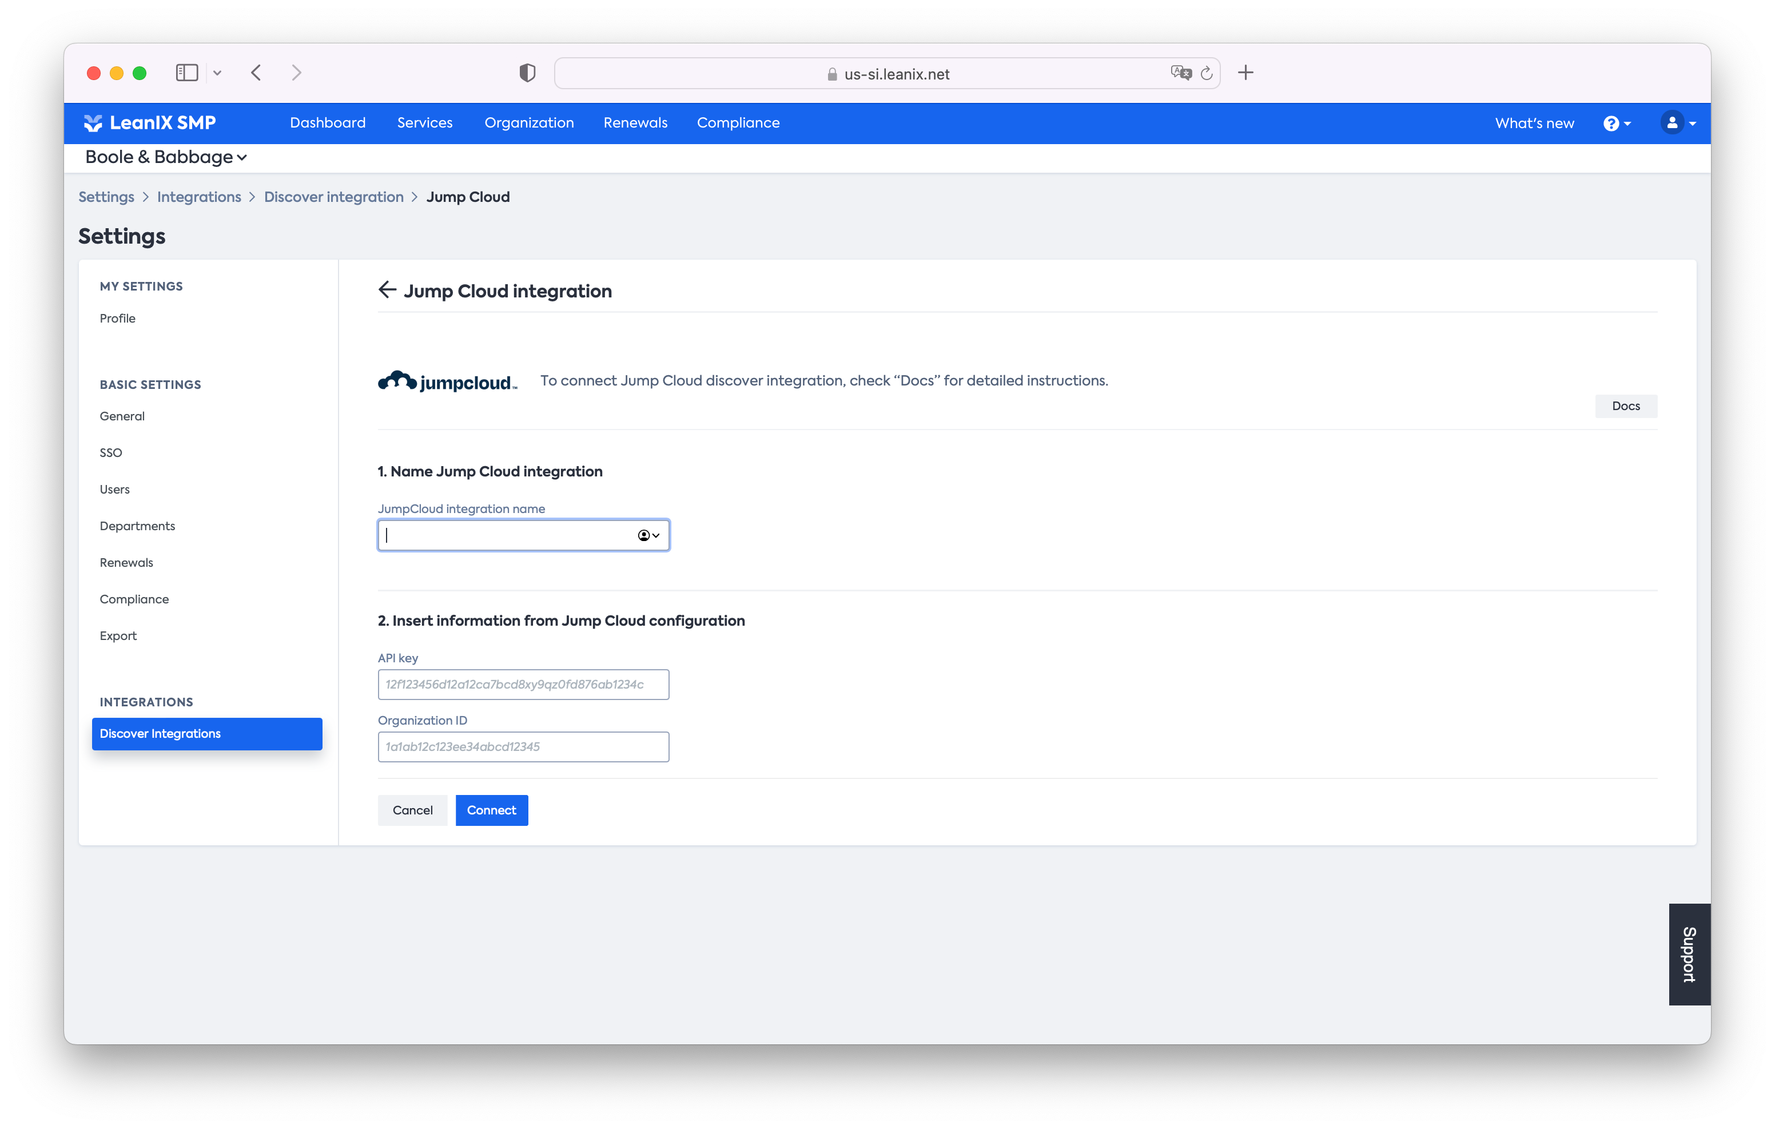Viewport: 1775px width, 1129px height.
Task: Open What's new in the header
Action: coord(1534,123)
